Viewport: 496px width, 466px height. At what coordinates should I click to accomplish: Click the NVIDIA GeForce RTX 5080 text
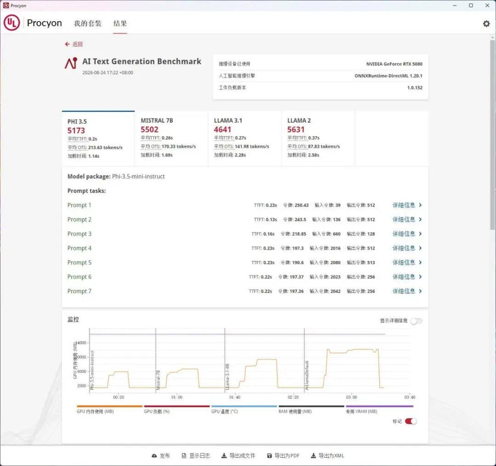[394, 64]
